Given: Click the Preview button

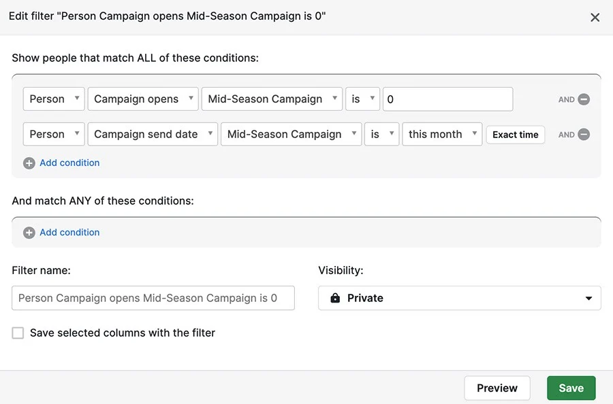Looking at the screenshot, I should click(x=497, y=388).
